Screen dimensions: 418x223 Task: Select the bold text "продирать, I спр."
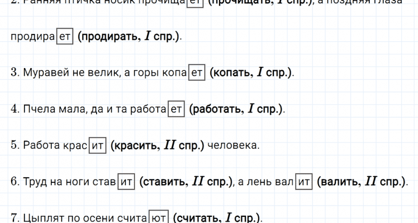tap(130, 37)
